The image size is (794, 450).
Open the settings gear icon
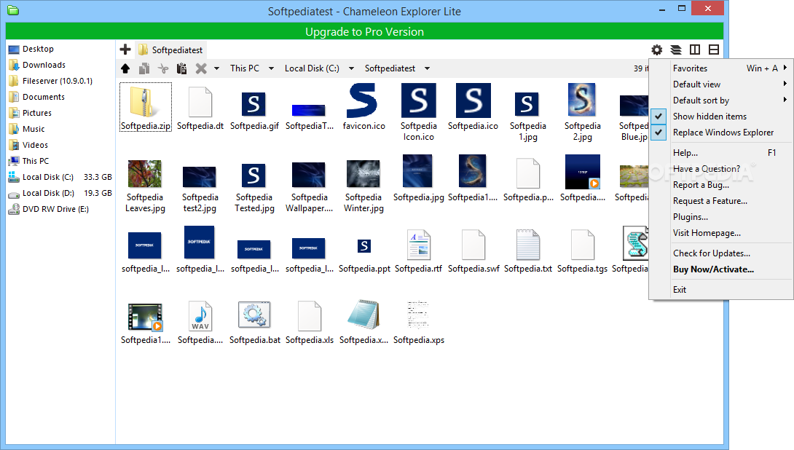click(657, 50)
